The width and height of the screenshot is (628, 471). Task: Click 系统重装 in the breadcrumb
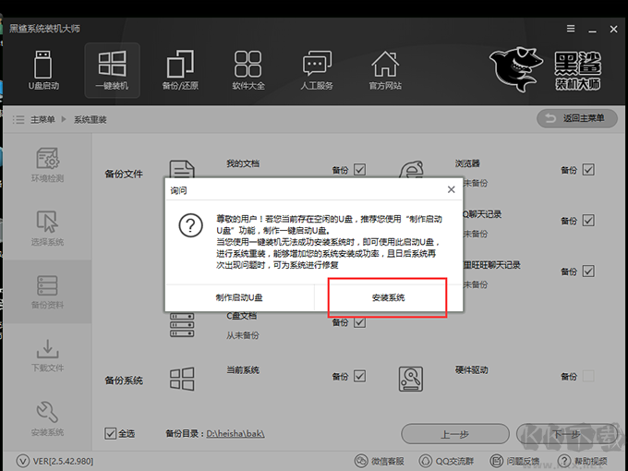point(91,119)
